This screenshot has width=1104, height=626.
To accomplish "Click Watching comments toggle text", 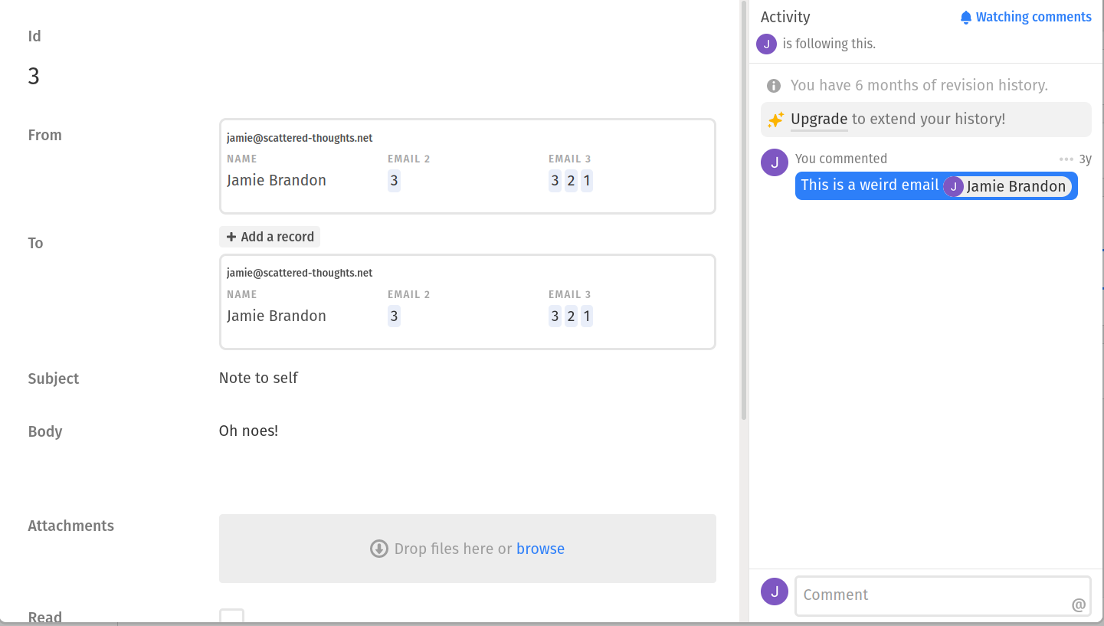I will (x=1034, y=17).
